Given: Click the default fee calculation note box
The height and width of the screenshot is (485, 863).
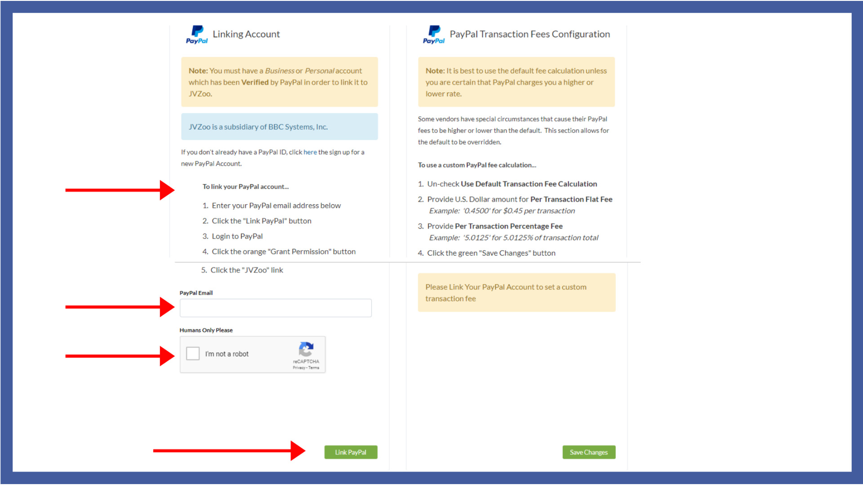Looking at the screenshot, I should 516,82.
